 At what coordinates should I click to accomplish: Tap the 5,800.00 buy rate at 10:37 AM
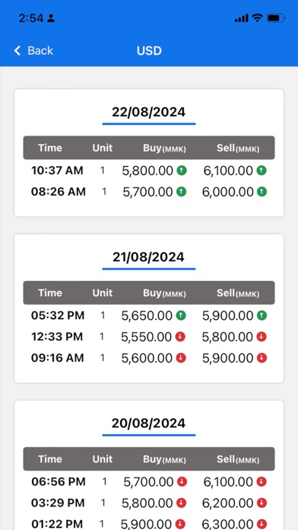147,171
